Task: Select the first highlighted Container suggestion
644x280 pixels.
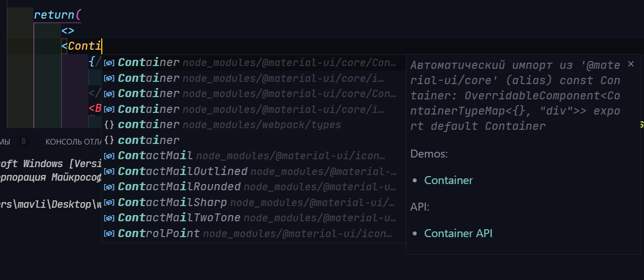Action: tap(253, 62)
